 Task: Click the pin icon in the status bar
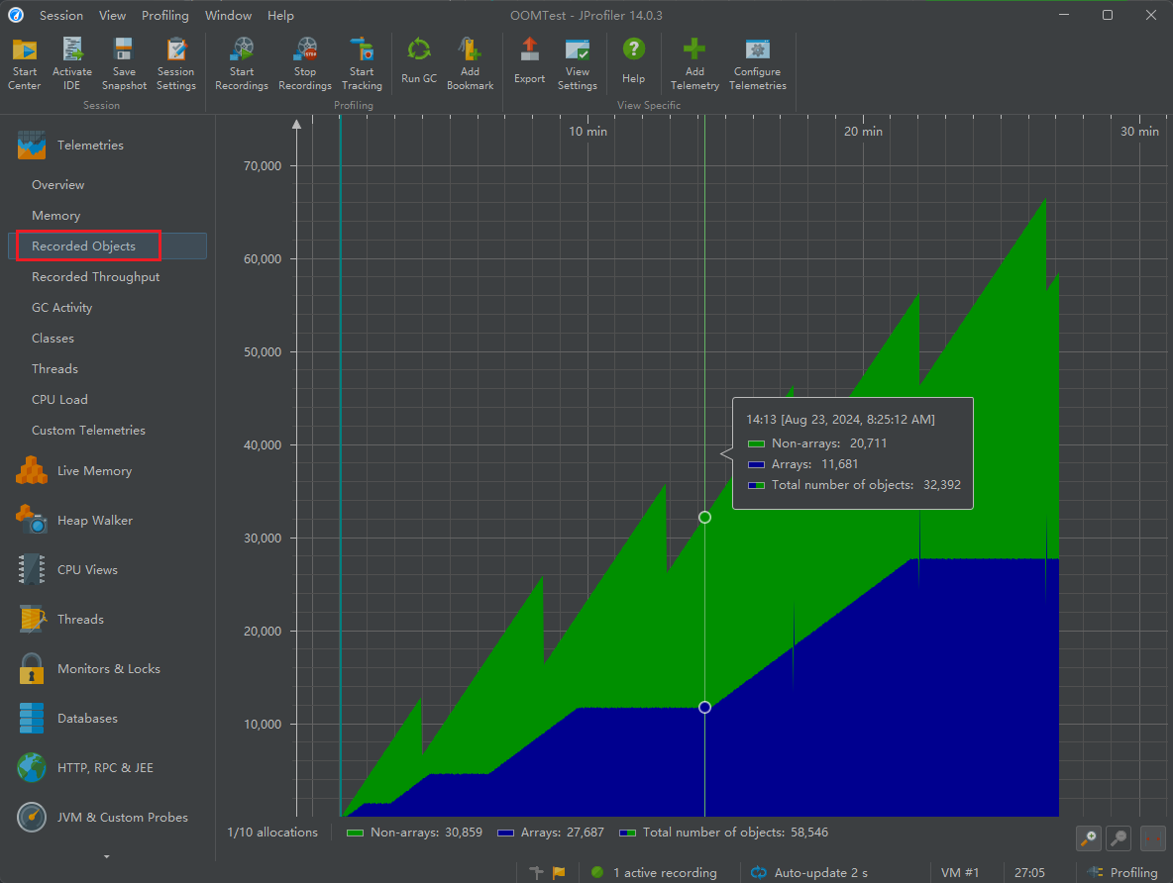click(536, 872)
